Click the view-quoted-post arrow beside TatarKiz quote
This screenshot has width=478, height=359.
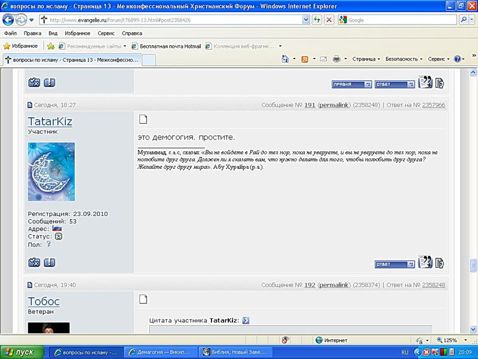246,320
